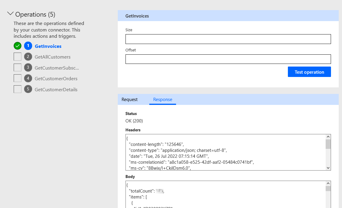Check the GetCustomerDetails checkbox

(17, 89)
